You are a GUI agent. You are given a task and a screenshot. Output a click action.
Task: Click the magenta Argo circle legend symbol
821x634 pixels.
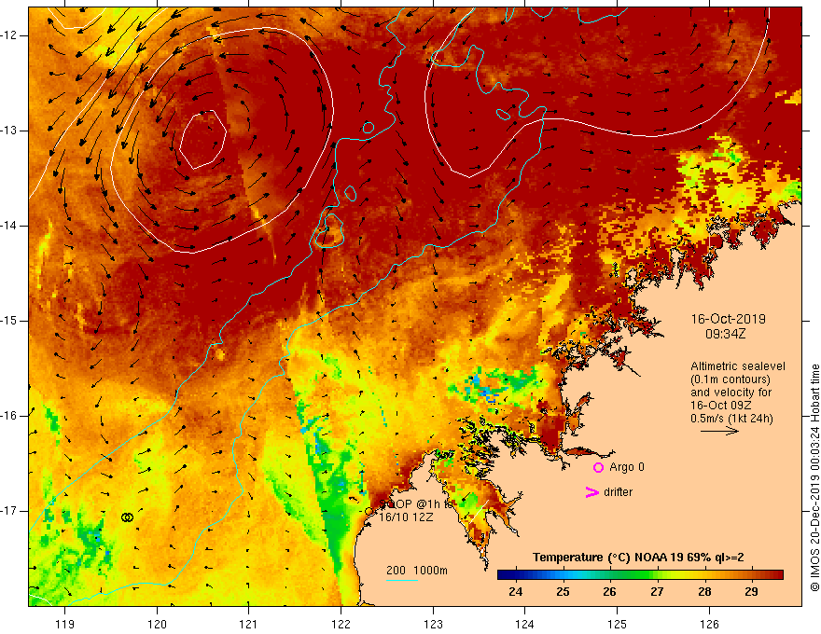(598, 467)
